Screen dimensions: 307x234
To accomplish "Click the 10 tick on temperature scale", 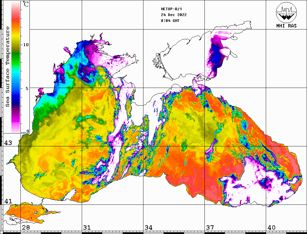I will [x=26, y=45].
